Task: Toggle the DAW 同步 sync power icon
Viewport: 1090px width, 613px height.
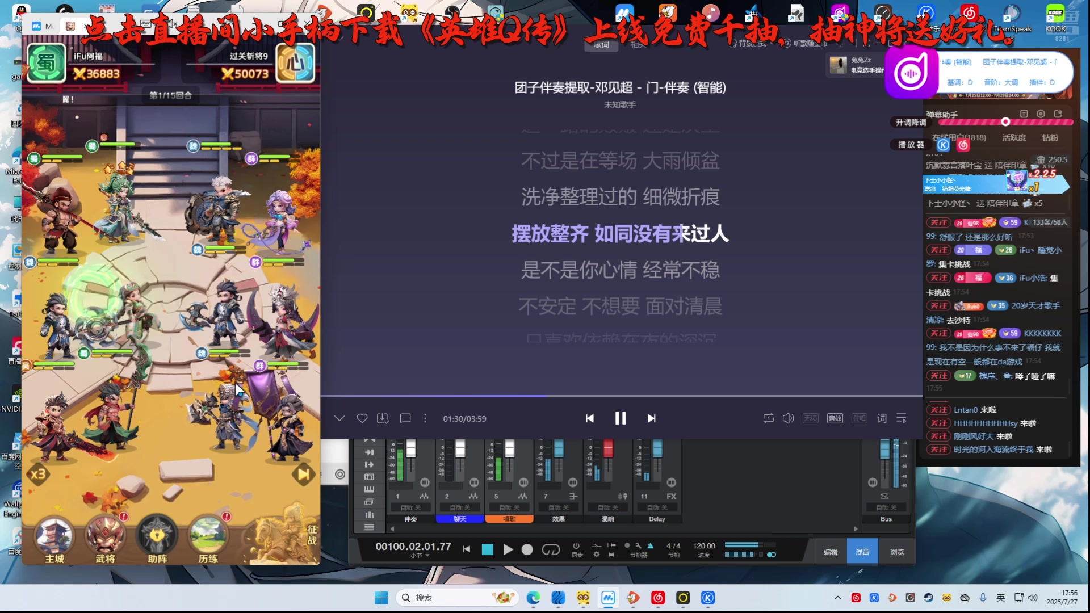Action: click(x=576, y=545)
